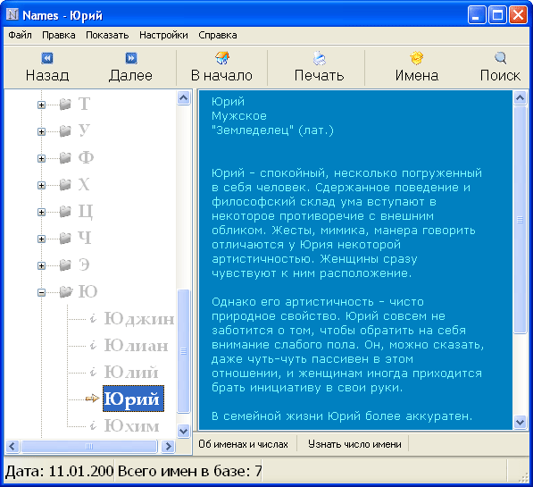The height and width of the screenshot is (487, 533).
Task: Expand the Ц letter node
Action: [41, 212]
